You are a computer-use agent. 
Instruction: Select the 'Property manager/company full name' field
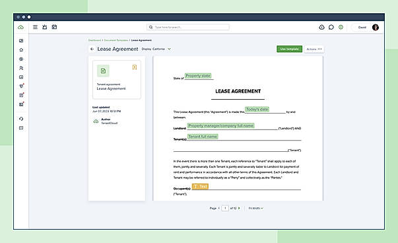coord(221,125)
